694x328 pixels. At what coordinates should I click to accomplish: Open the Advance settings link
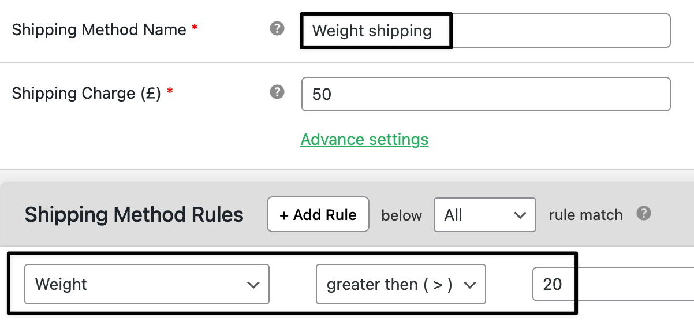tap(364, 140)
